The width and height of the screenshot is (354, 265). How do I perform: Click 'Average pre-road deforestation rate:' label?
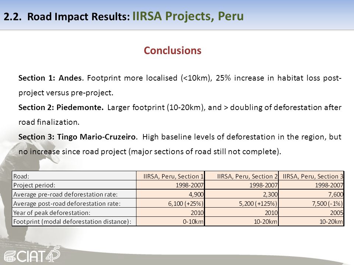74,194
